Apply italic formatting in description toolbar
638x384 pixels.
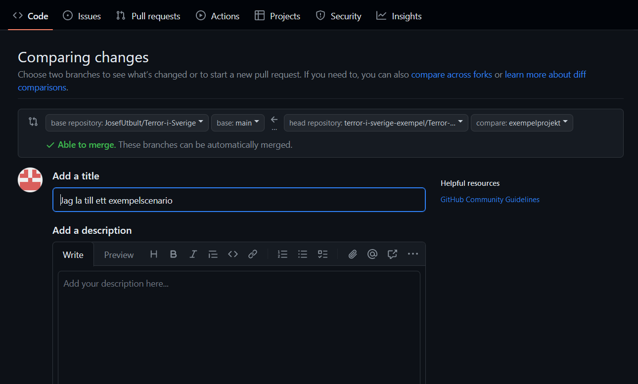click(193, 254)
